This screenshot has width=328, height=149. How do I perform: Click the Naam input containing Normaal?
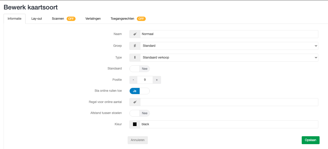click(x=229, y=34)
